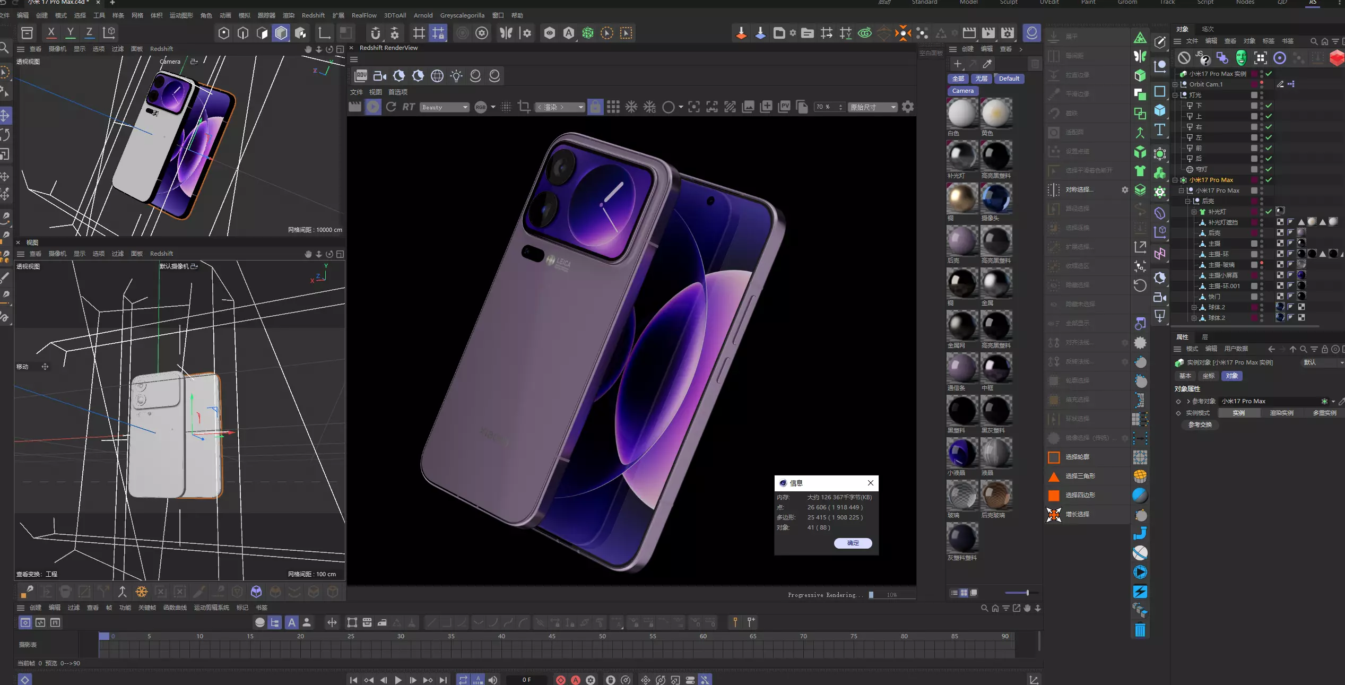Toggle the green check for light 前
This screenshot has width=1345, height=685.
[1269, 148]
